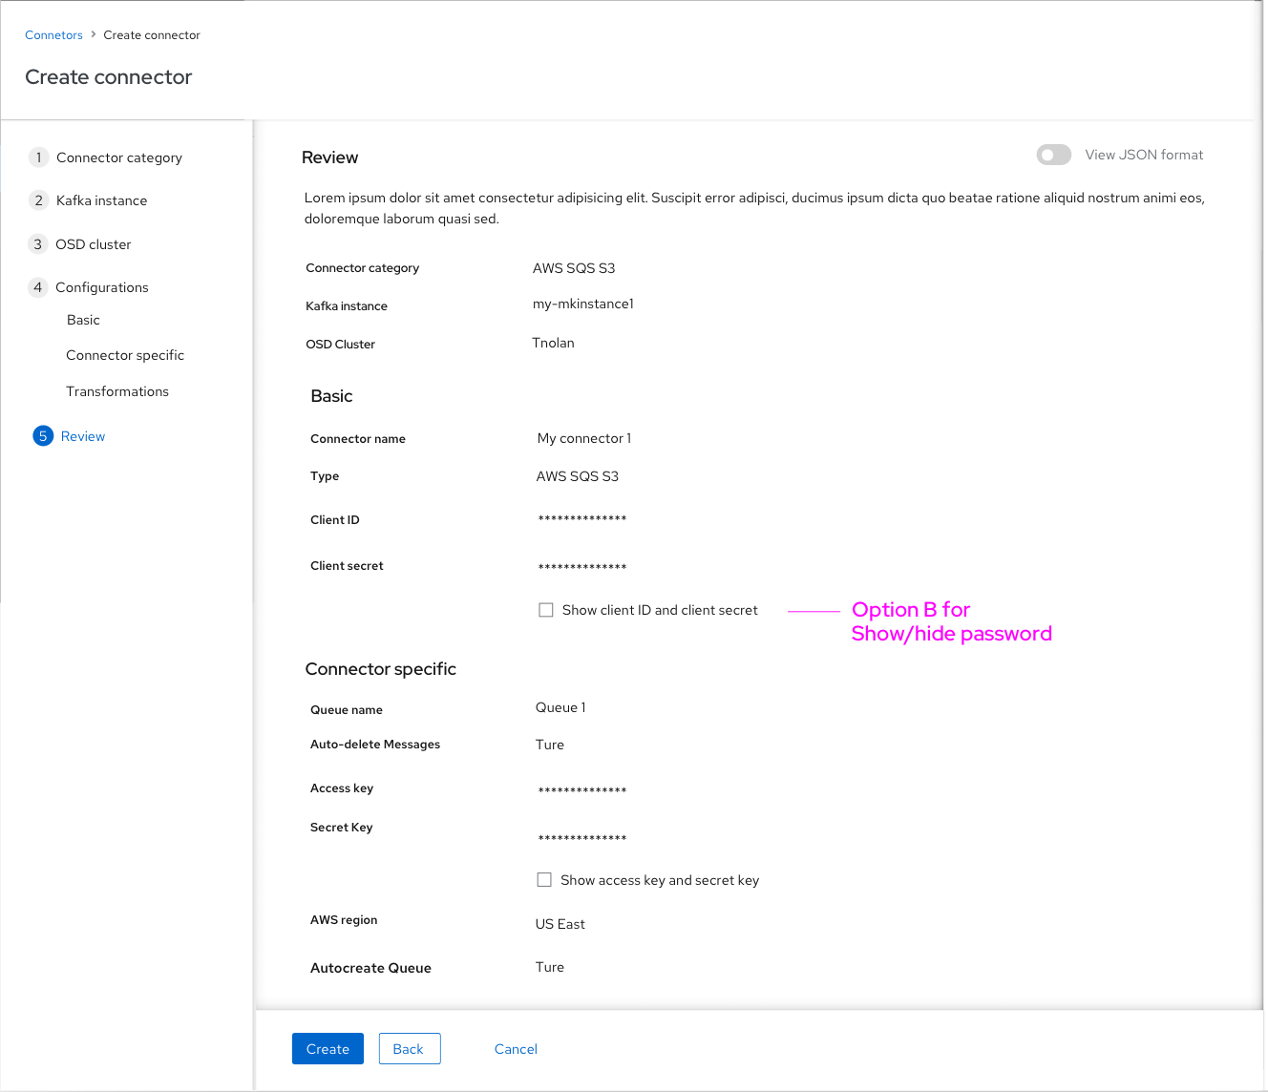Image resolution: width=1268 pixels, height=1092 pixels.
Task: Select step 3 OSD cluster circle icon
Action: [x=38, y=243]
